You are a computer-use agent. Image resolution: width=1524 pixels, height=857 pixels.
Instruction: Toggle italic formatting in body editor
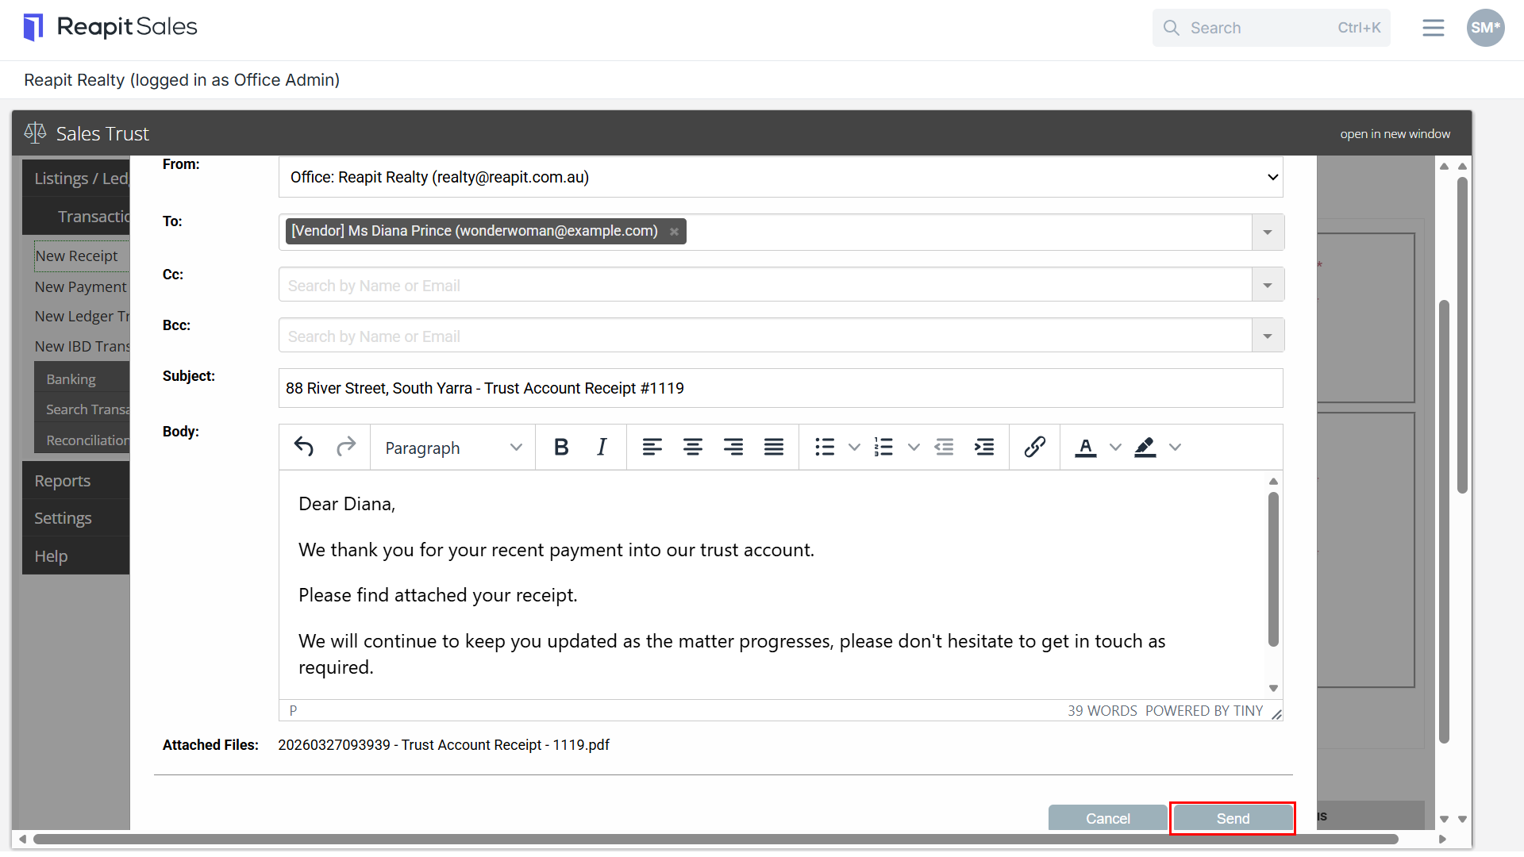click(602, 448)
